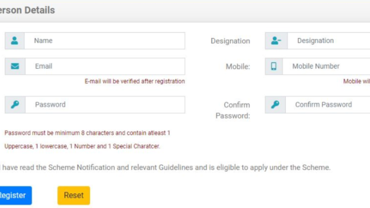The width and height of the screenshot is (370, 208).
Task: Click the "Mobile:" label
Action: (238, 67)
